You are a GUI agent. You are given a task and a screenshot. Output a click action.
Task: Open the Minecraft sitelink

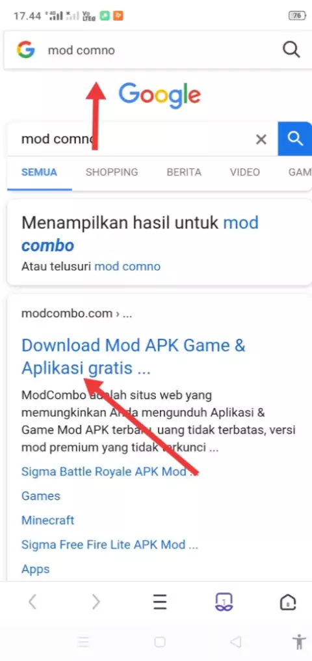click(47, 520)
